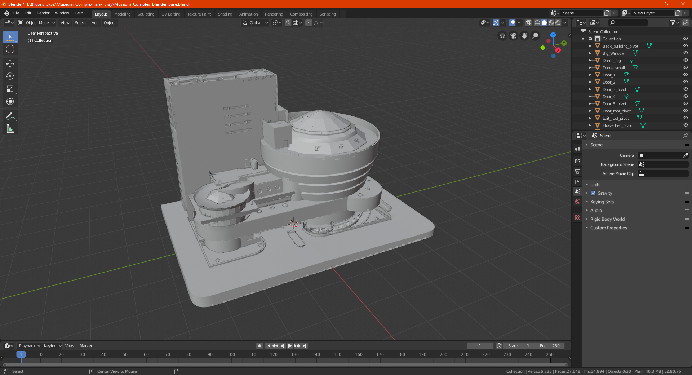Image resolution: width=692 pixels, height=375 pixels.
Task: Select the Measure tool
Action: click(x=10, y=129)
